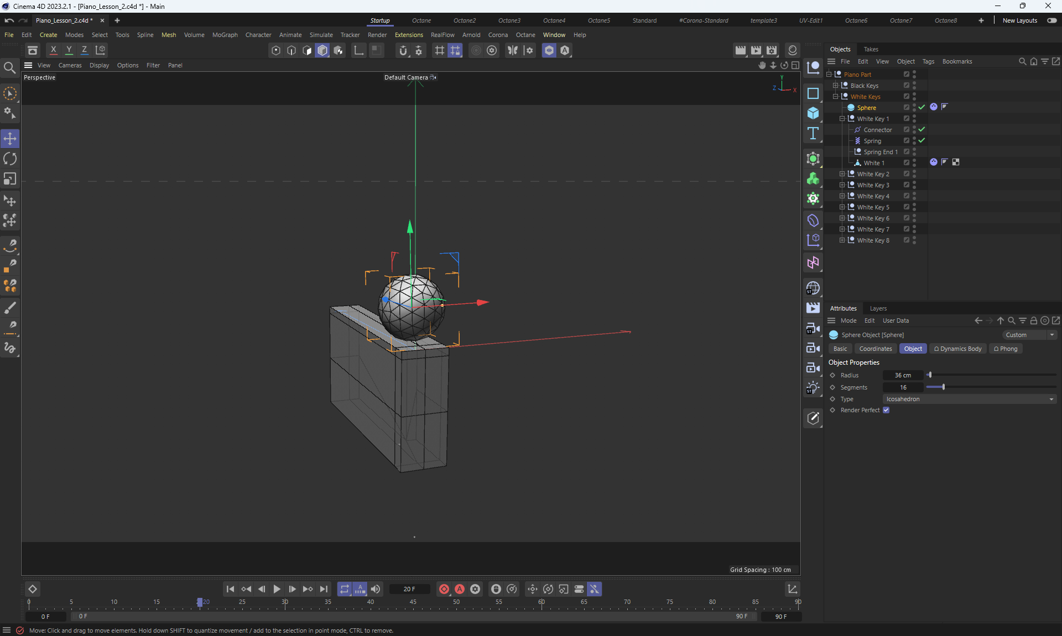The width and height of the screenshot is (1062, 636).
Task: Click the Cube primitive icon
Action: [813, 113]
